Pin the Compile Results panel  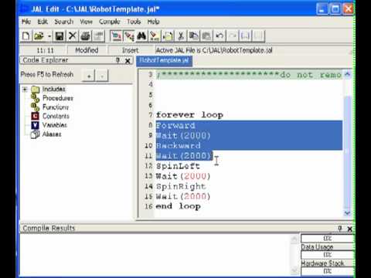(340, 229)
